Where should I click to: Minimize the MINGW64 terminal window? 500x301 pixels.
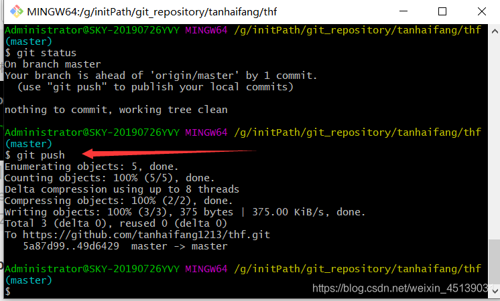pos(403,11)
